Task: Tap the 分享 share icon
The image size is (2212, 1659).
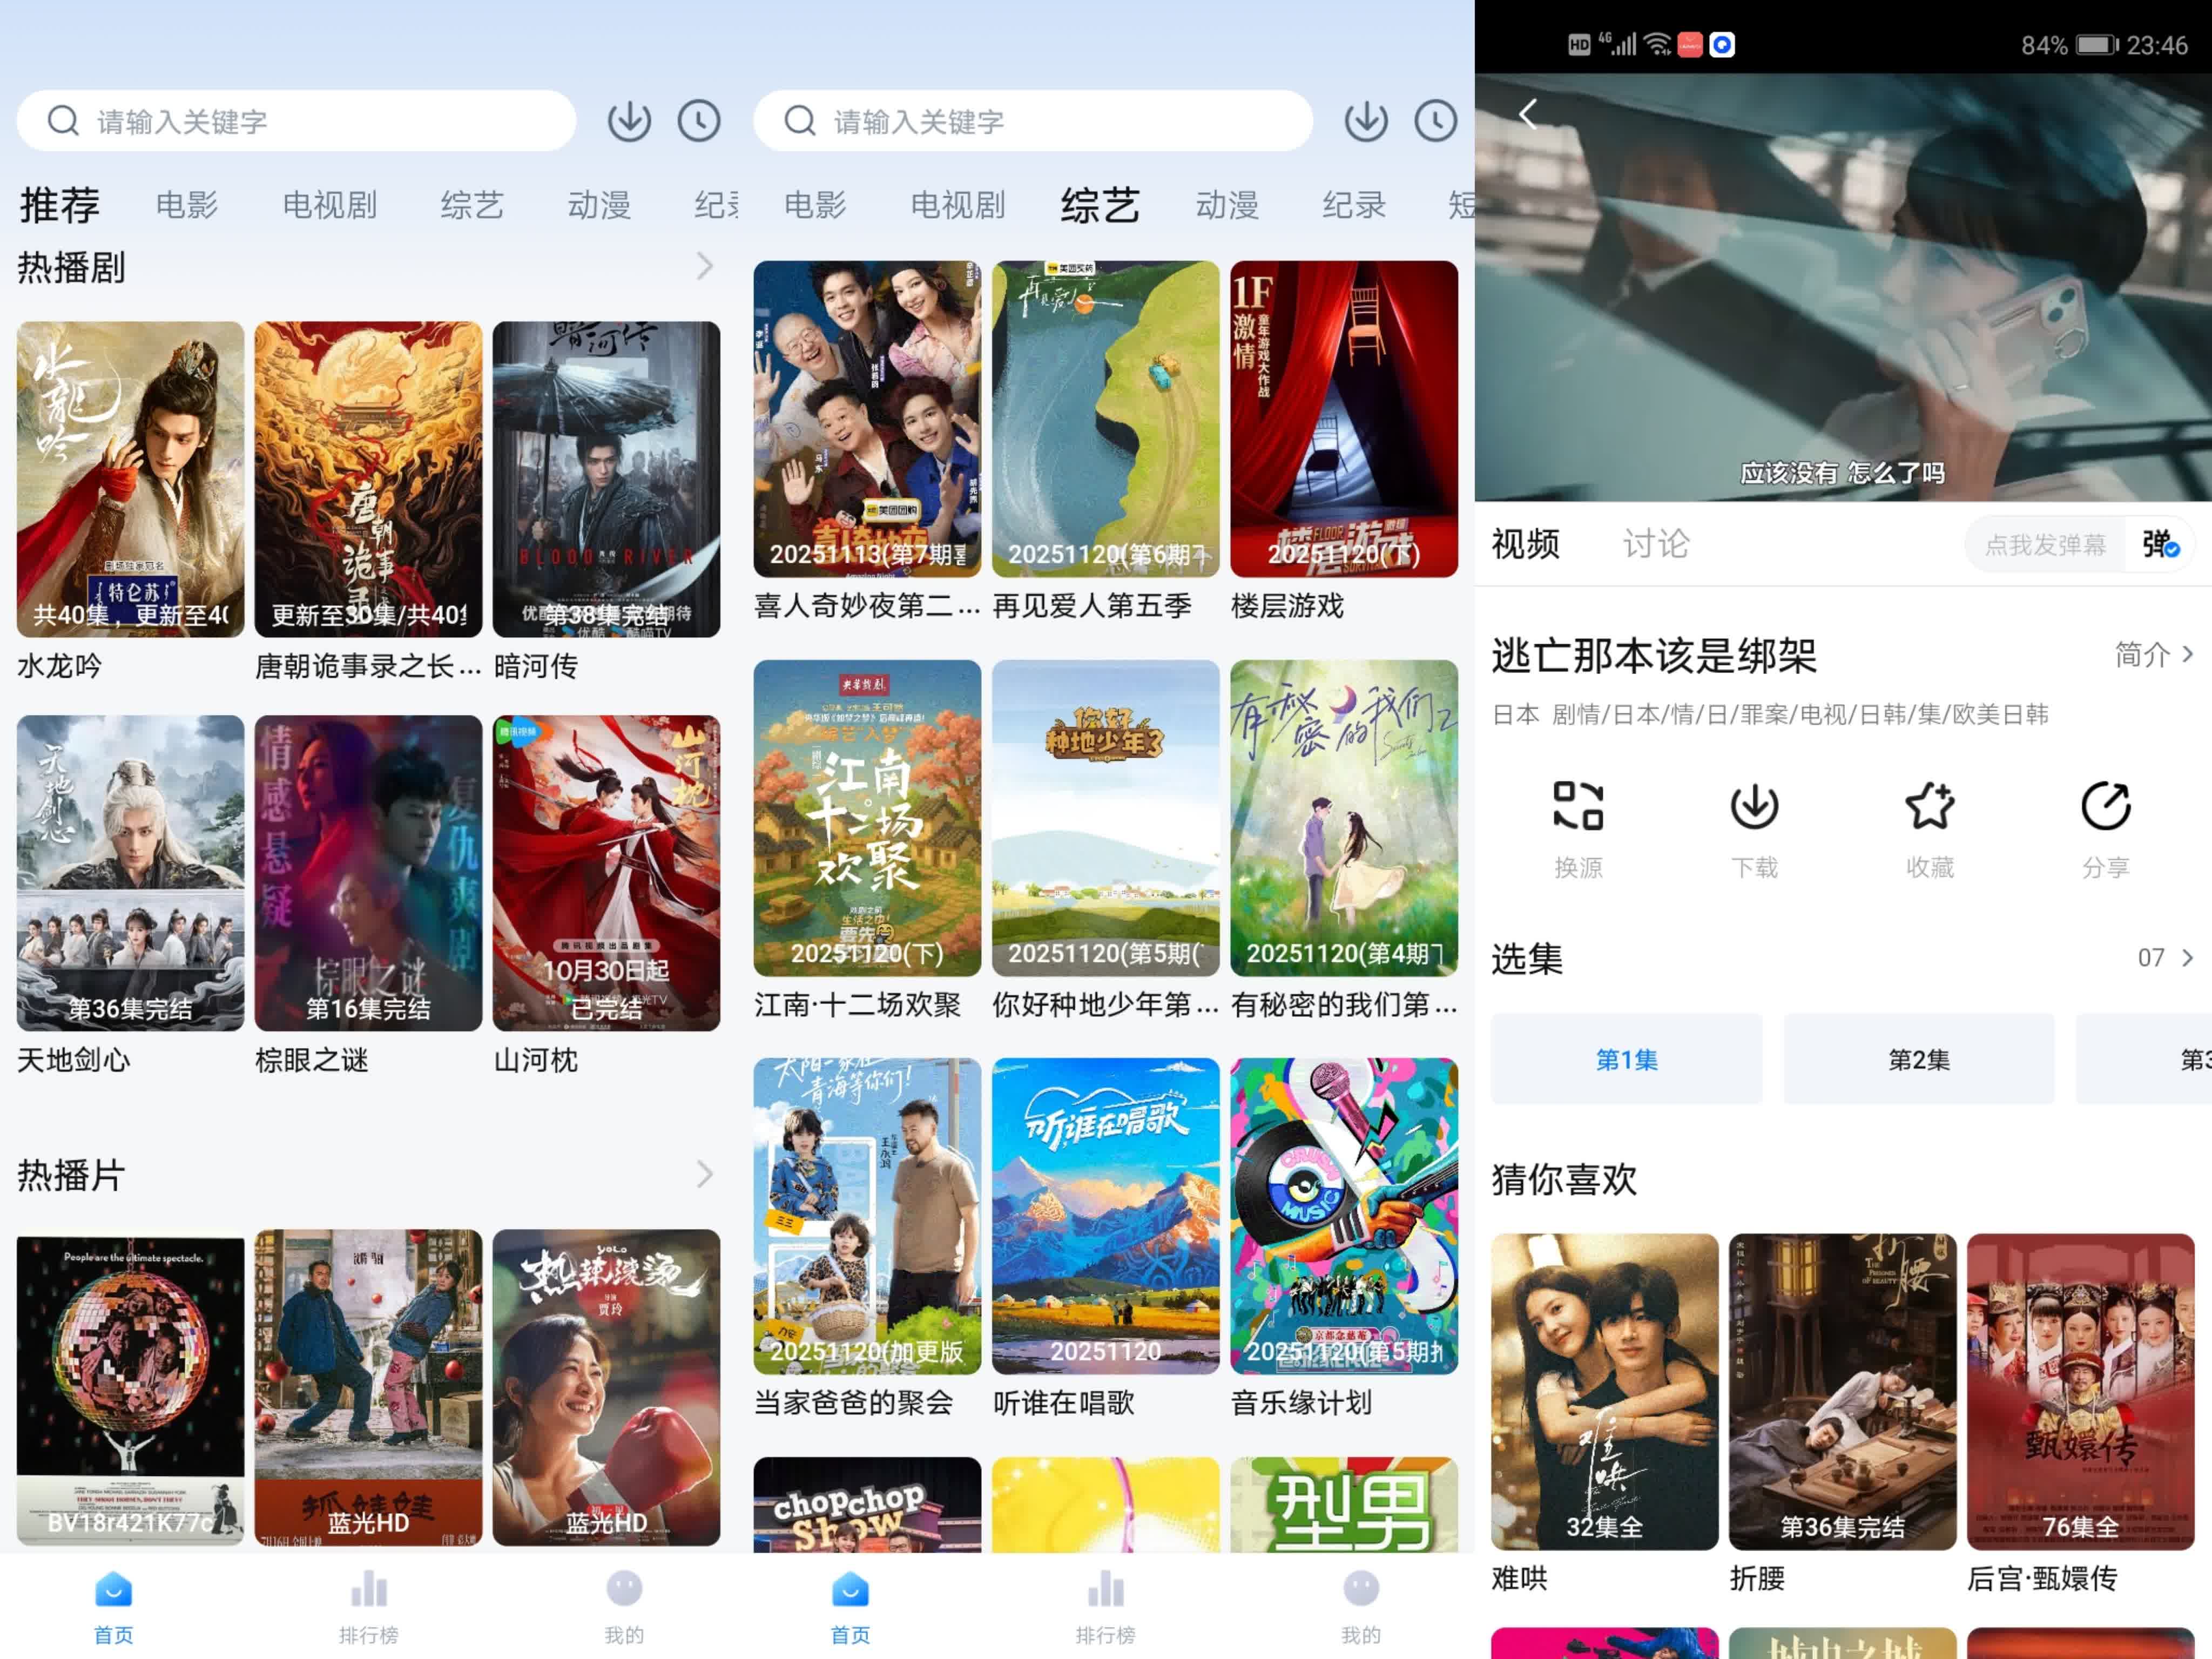Action: click(x=2105, y=806)
